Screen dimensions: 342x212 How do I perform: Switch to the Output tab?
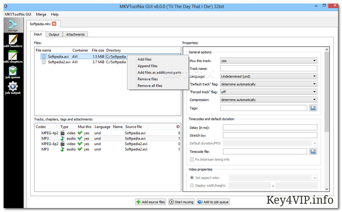pyautogui.click(x=54, y=34)
